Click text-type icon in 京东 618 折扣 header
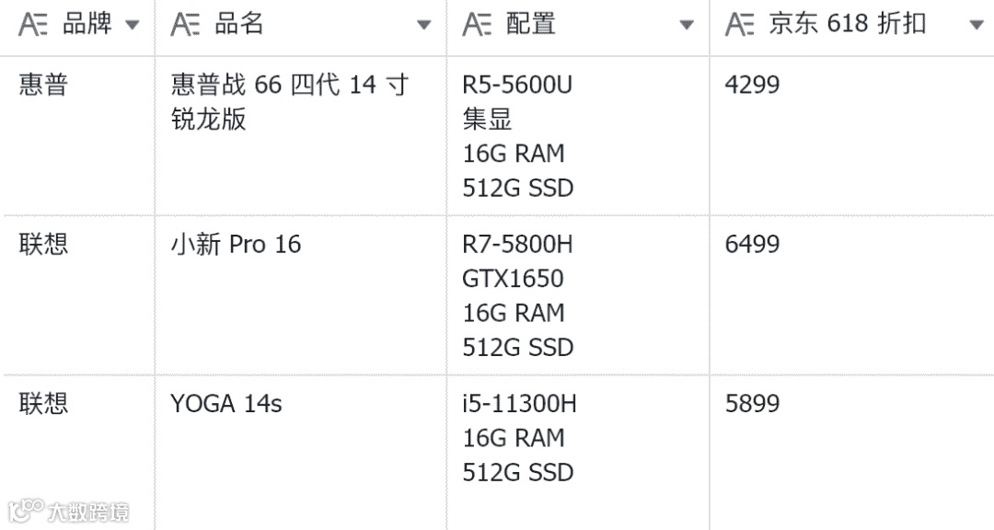This screenshot has height=530, width=994. [x=740, y=25]
